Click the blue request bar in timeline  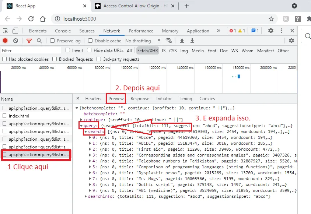coord(239,76)
